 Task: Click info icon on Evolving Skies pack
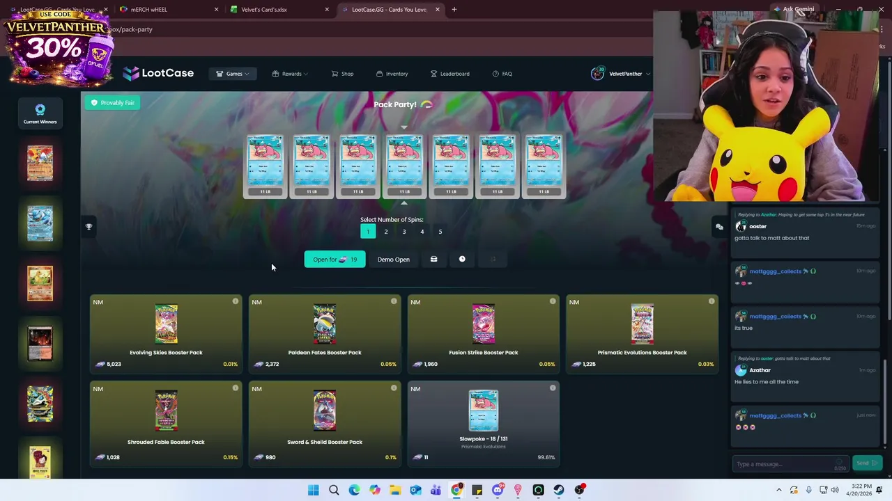pos(236,301)
